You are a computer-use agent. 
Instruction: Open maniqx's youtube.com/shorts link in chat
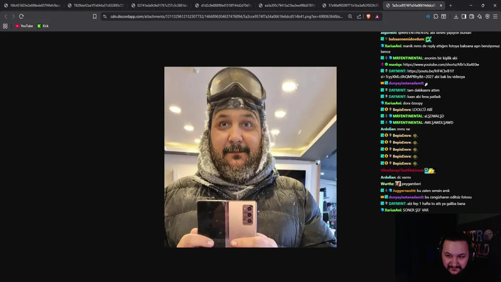pyautogui.click(x=441, y=64)
